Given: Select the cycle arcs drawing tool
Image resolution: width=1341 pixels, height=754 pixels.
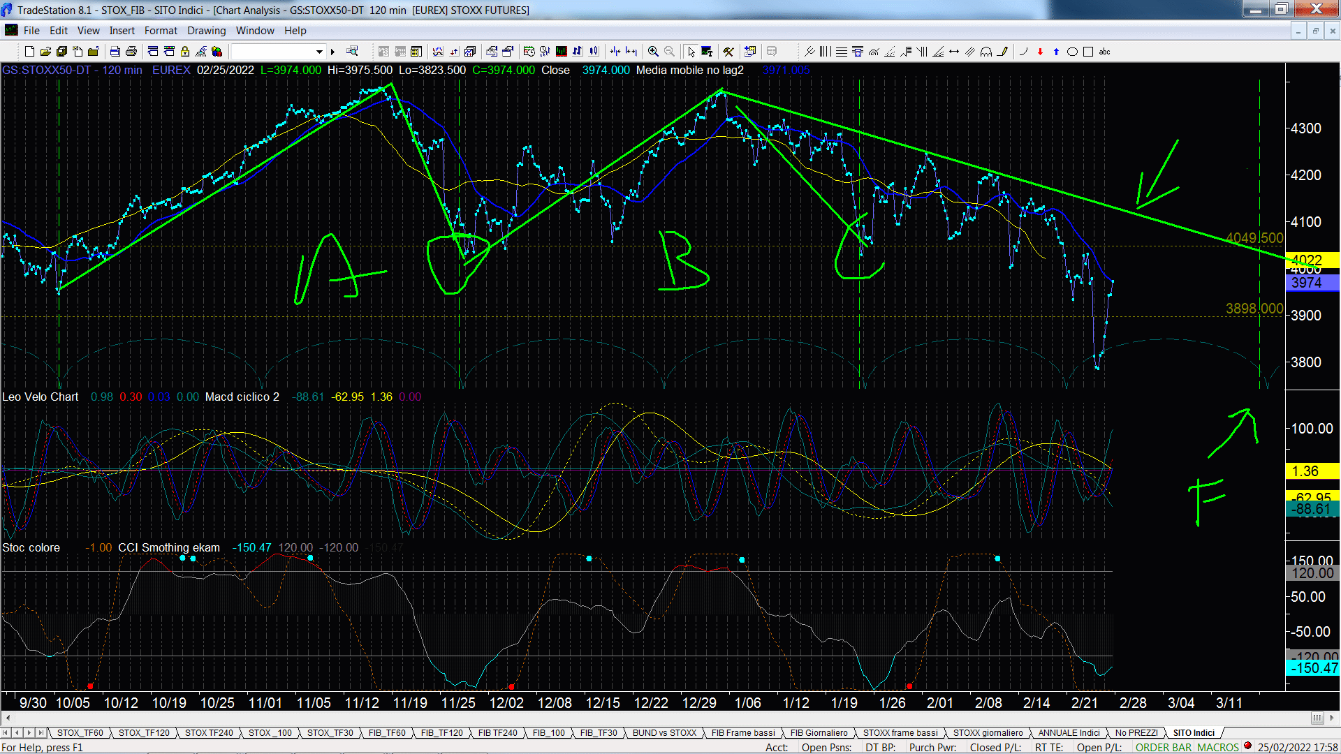Looking at the screenshot, I should coord(985,52).
